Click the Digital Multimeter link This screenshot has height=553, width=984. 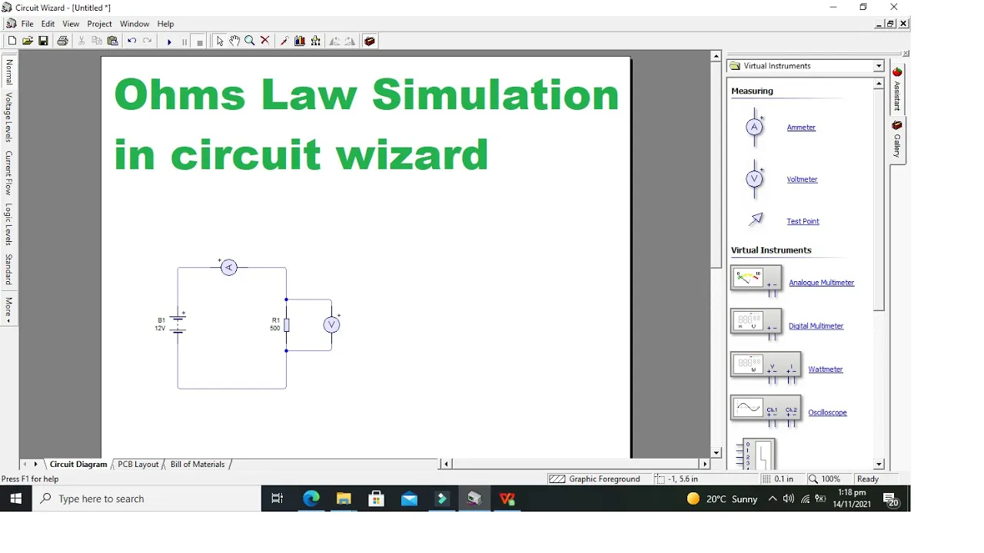click(816, 326)
